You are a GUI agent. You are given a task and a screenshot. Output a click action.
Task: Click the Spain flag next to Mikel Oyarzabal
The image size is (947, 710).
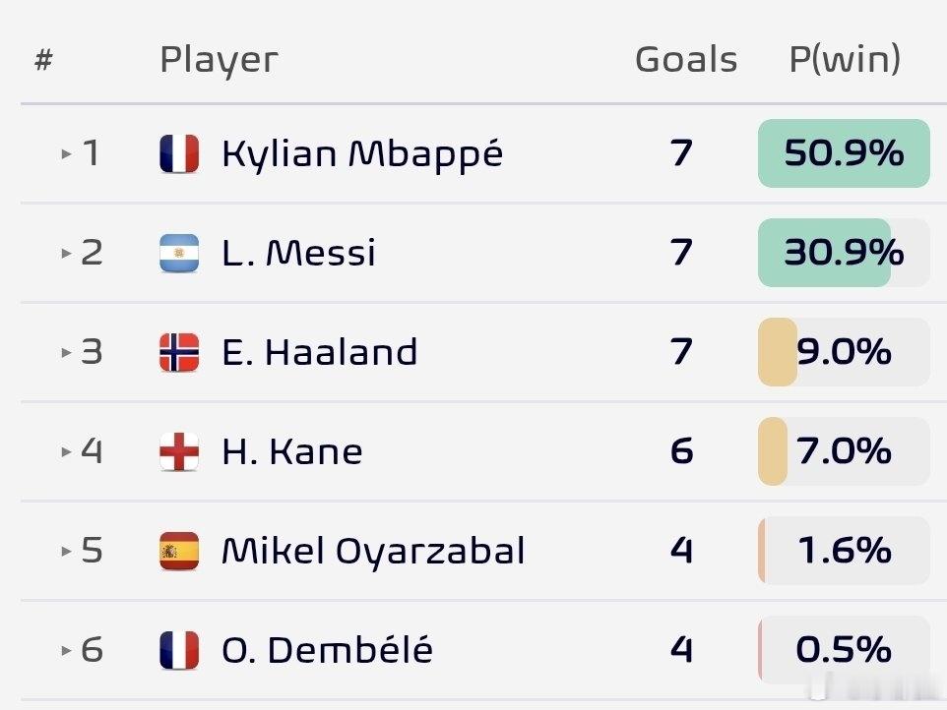[179, 551]
